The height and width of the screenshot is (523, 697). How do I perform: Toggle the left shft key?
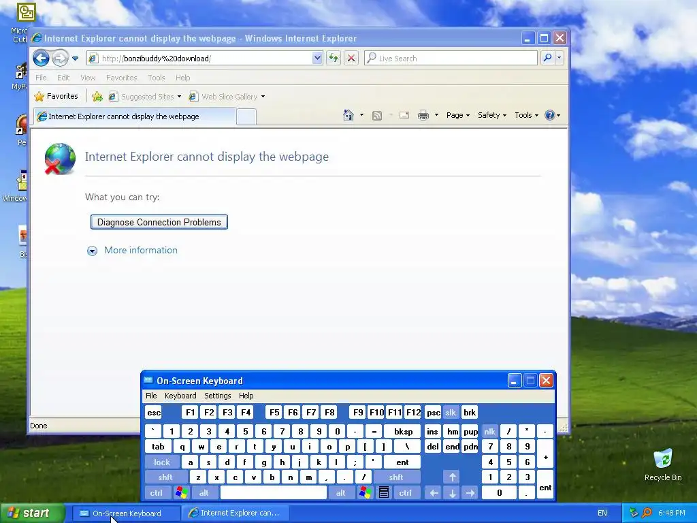(166, 477)
